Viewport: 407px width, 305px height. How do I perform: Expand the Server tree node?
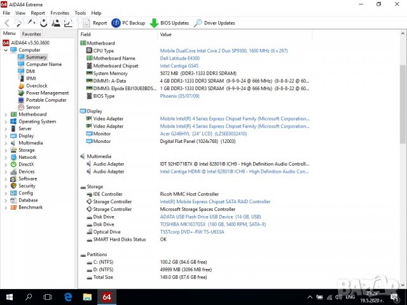coord(6,128)
